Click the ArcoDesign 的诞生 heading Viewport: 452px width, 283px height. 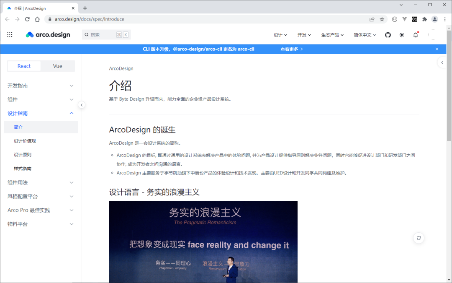(x=142, y=130)
